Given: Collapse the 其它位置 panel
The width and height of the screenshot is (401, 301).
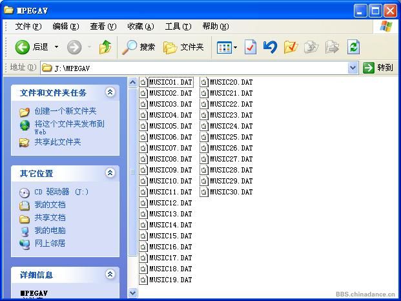Looking at the screenshot, I should tap(110, 173).
